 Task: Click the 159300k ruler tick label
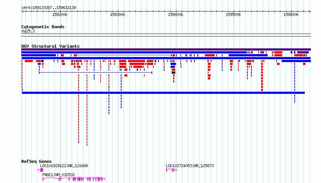(118, 14)
